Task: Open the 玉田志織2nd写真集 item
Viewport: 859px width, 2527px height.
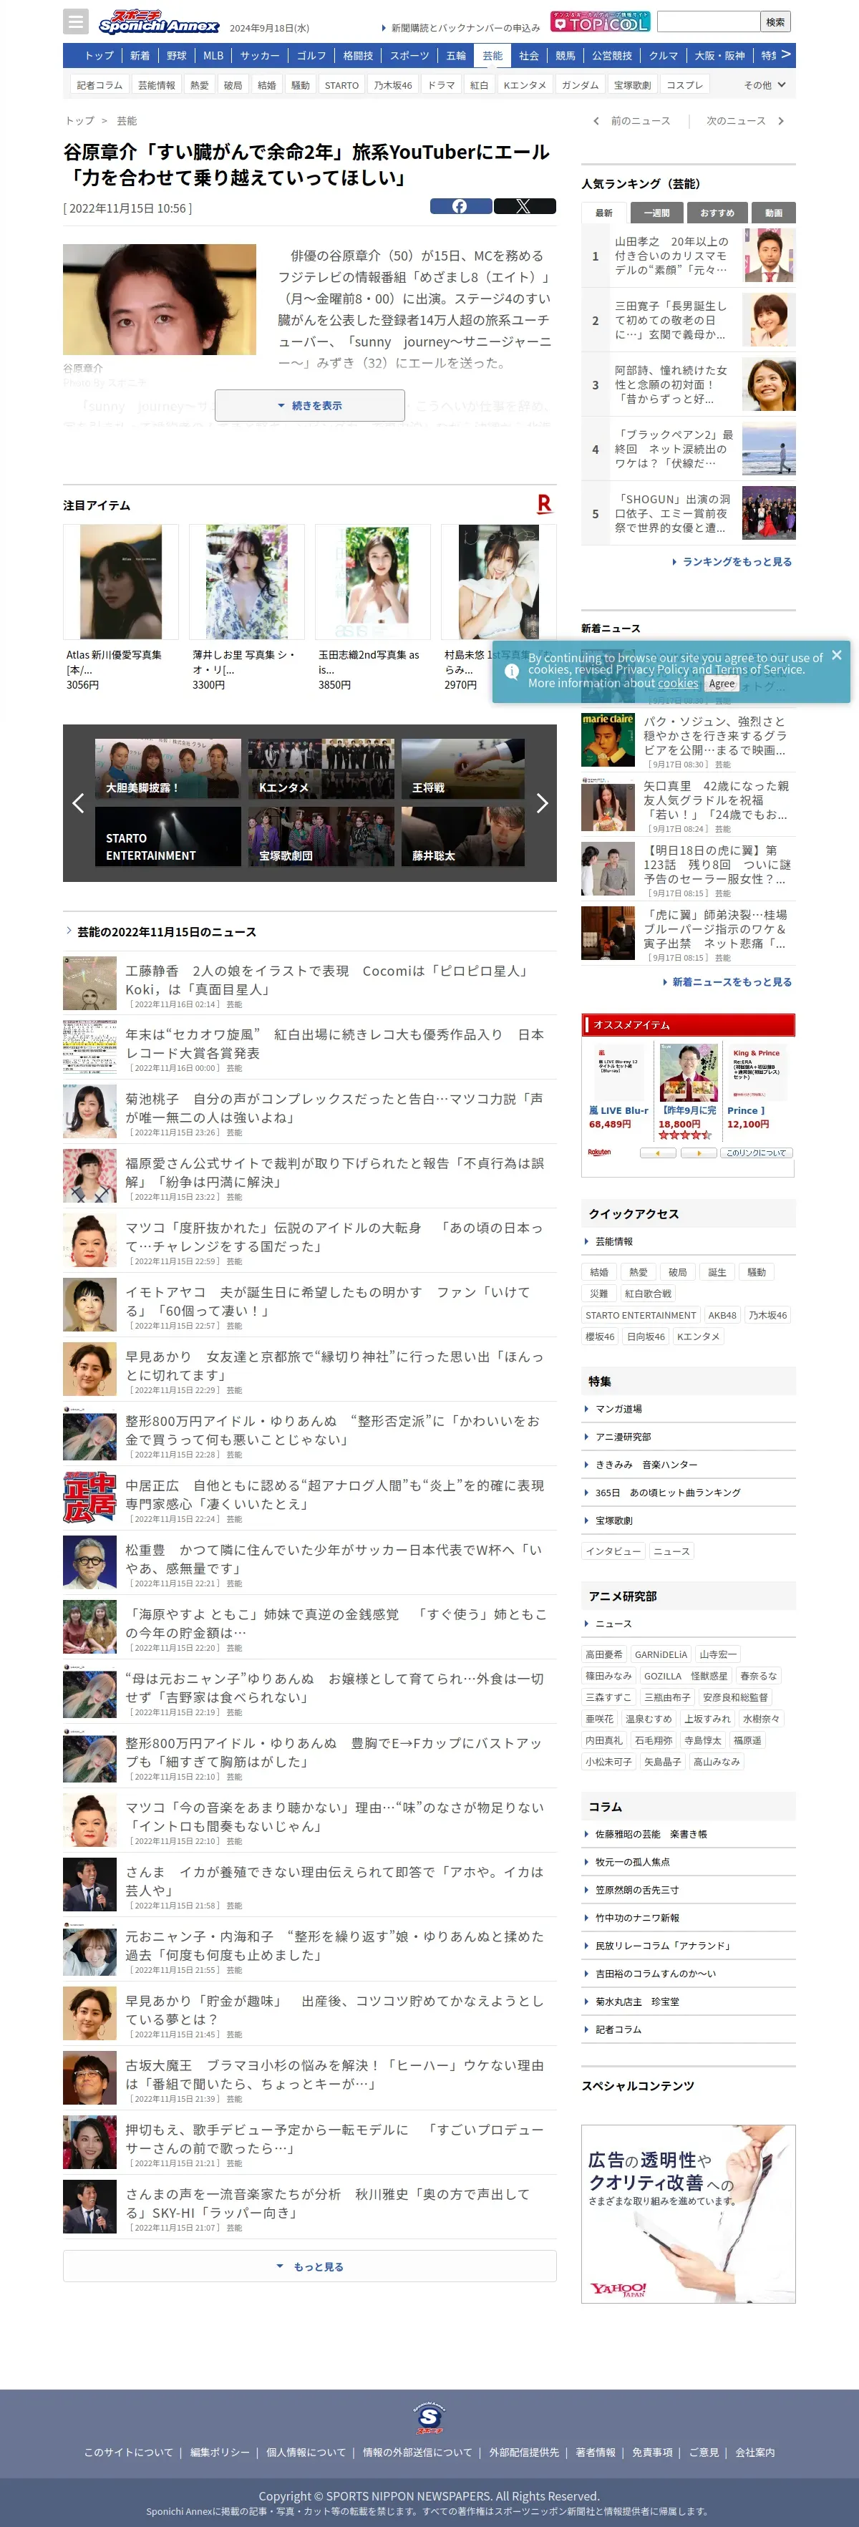Action: (x=373, y=608)
